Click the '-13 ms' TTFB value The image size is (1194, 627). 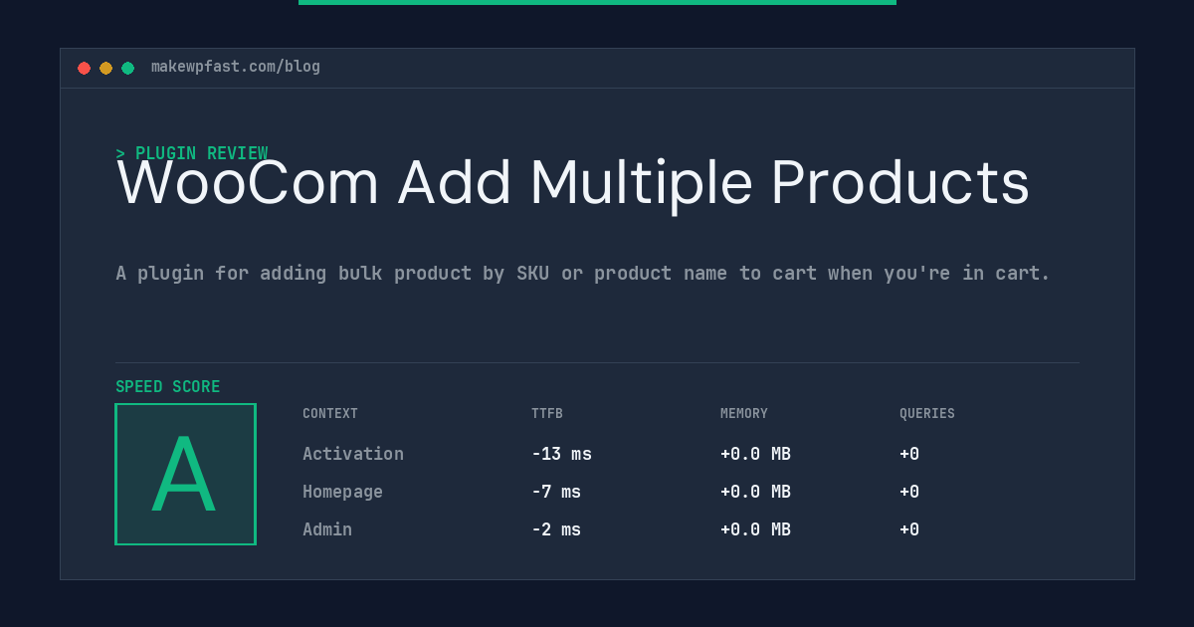(x=562, y=454)
